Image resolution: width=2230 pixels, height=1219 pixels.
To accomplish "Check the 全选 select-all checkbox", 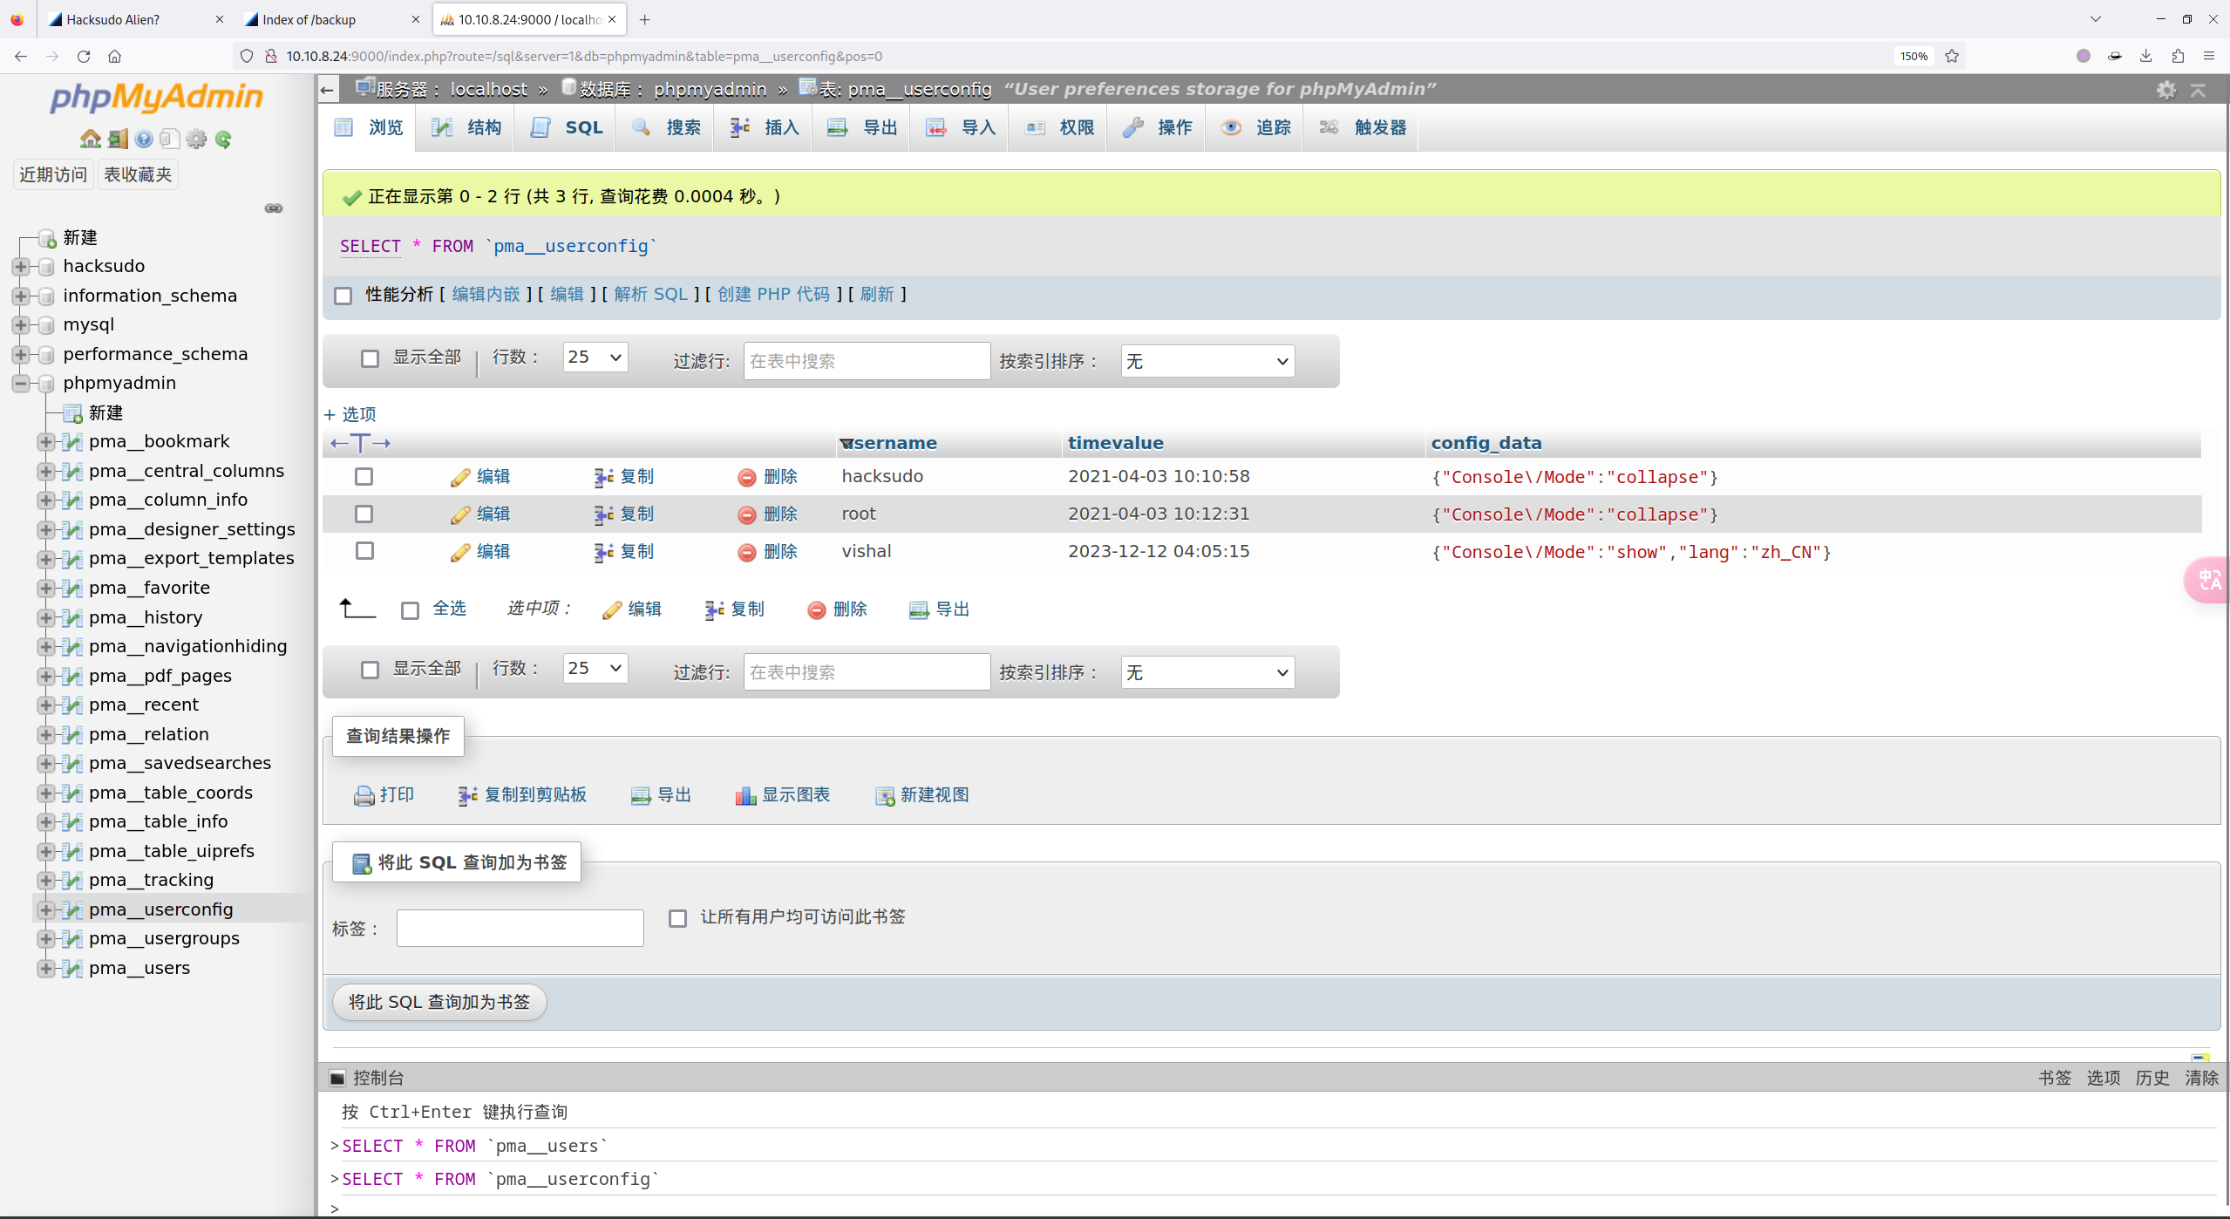I will (x=410, y=610).
